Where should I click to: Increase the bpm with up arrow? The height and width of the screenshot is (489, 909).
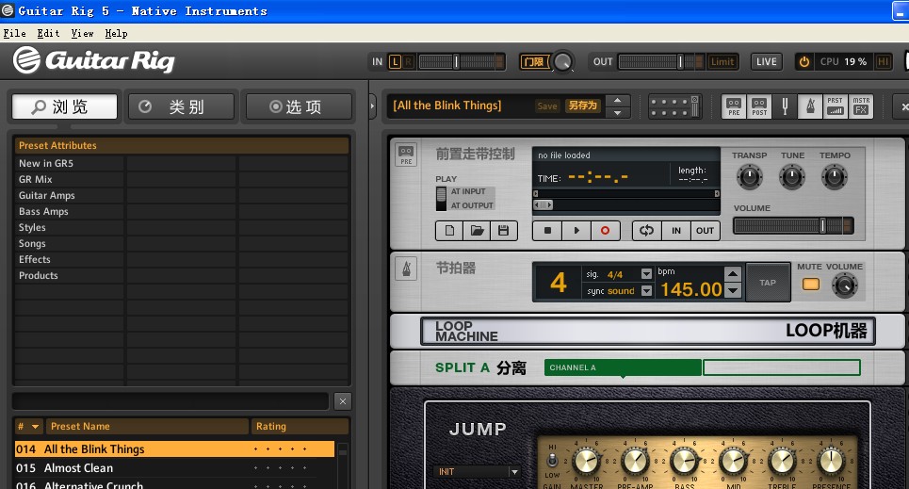click(733, 274)
